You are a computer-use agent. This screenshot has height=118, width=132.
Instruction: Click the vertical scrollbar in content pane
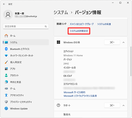point(131,61)
